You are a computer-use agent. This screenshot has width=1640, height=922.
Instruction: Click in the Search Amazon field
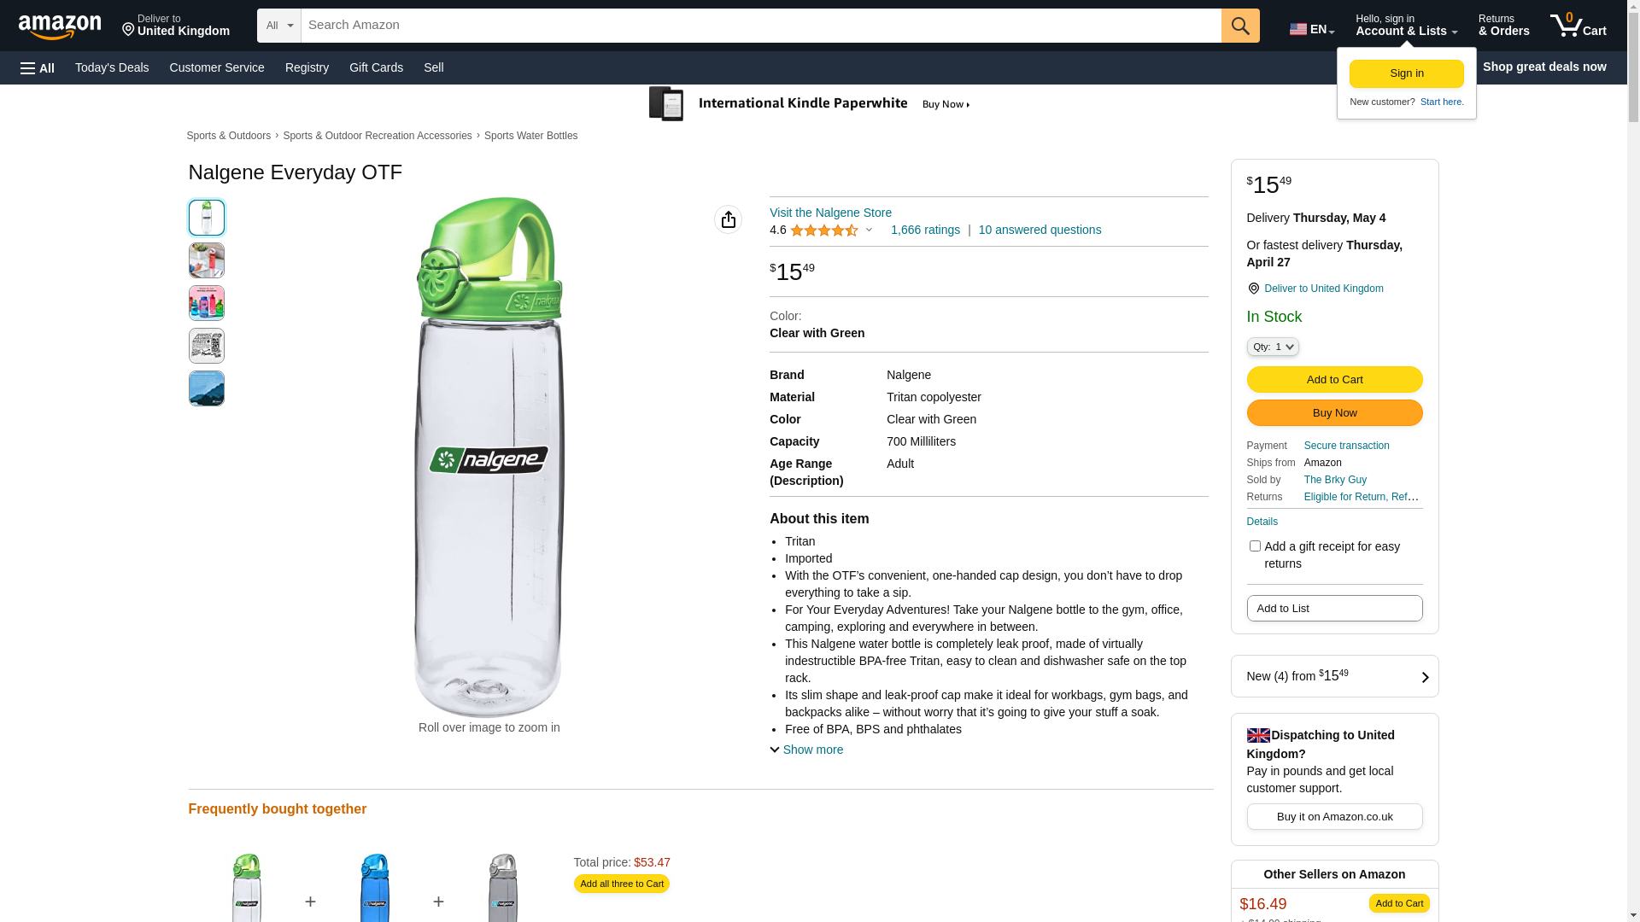point(760,26)
